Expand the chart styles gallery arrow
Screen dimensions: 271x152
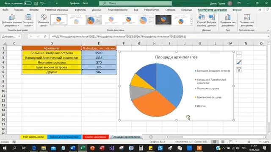pos(191,24)
